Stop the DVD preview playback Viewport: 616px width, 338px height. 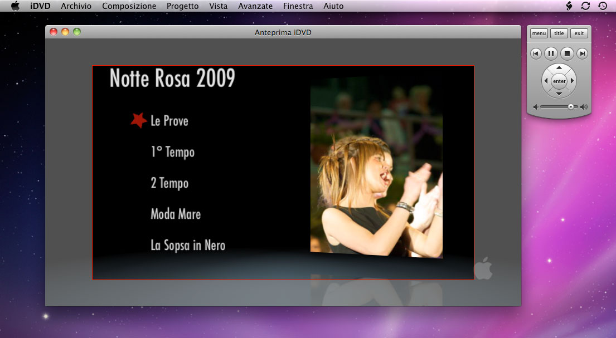(x=567, y=53)
